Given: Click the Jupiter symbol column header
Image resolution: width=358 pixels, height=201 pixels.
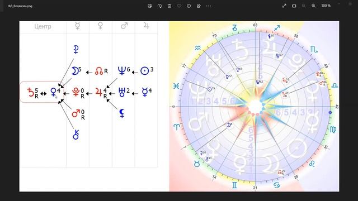Looking at the screenshot, I should pyautogui.click(x=146, y=26).
